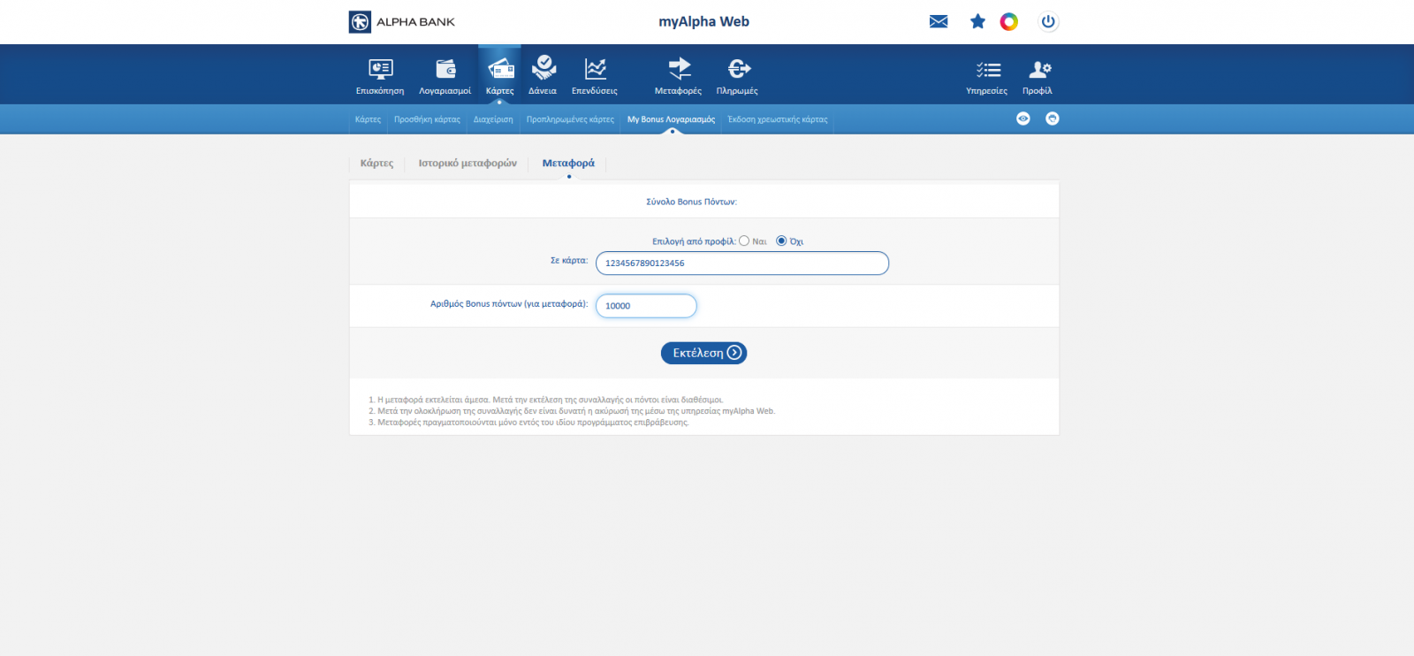Screen dimensions: 1414x656
Task: Toggle the eye visibility icon
Action: point(1023,118)
